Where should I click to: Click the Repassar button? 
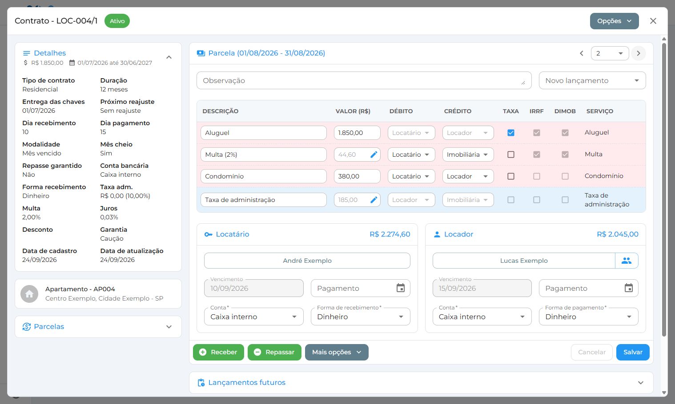point(274,352)
